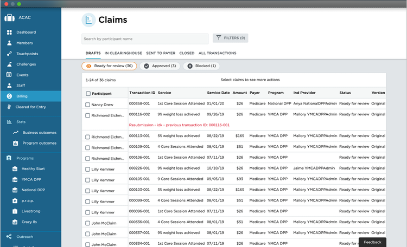This screenshot has width=407, height=247.
Task: Open the All Transactions tab
Action: (x=217, y=53)
